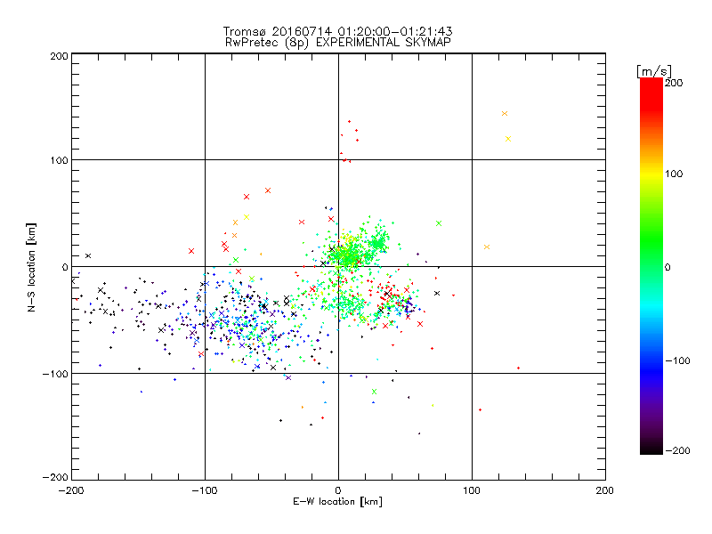The width and height of the screenshot is (712, 534).
Task: Click the colorbar label '0'
Action: [x=667, y=267]
